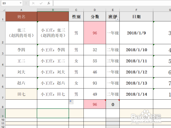This screenshot has height=128, width=171.
Task: Click the cell 2018/1/11
Action: click(x=136, y=61)
